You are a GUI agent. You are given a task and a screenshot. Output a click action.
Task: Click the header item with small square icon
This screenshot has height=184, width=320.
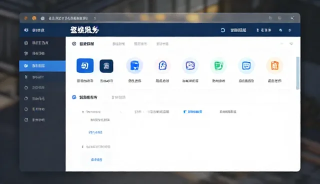(263, 30)
